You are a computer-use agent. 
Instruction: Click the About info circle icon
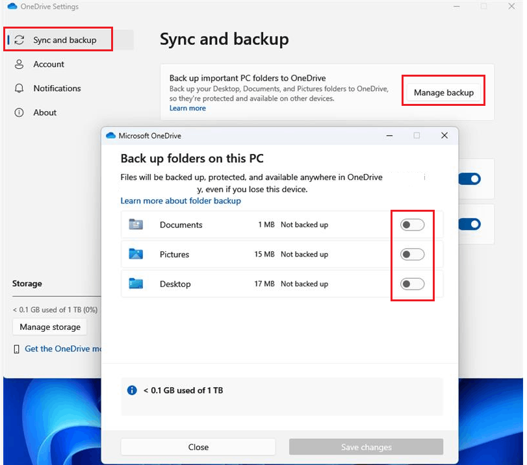[x=19, y=112]
